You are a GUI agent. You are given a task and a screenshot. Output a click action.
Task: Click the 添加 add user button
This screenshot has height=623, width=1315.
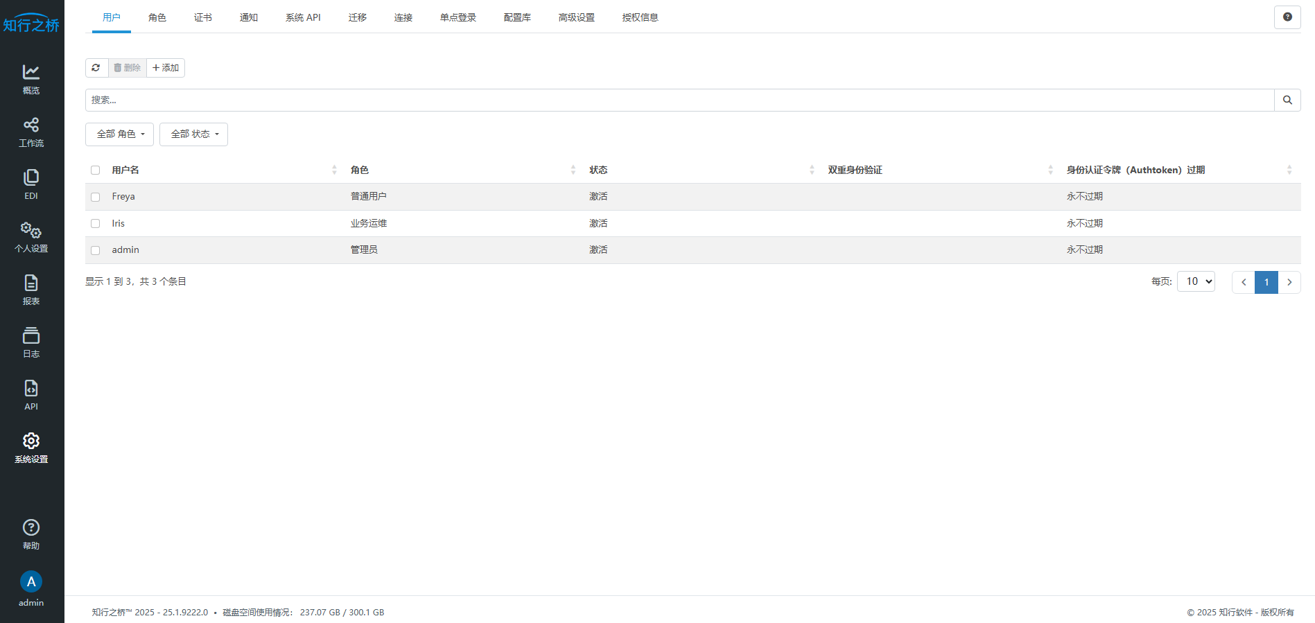click(x=166, y=68)
